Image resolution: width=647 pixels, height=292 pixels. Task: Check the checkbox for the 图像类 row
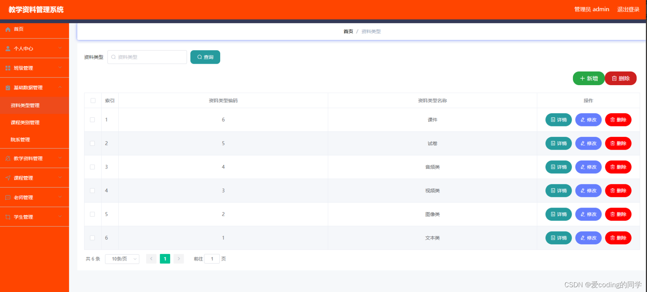(x=93, y=214)
